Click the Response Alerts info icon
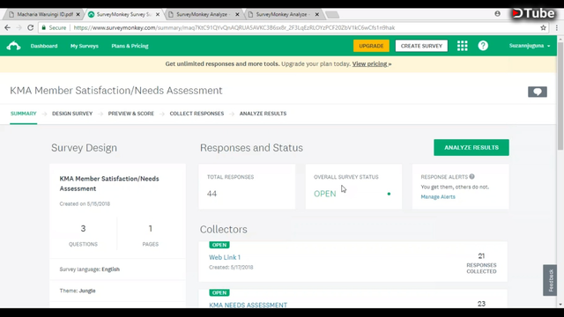 [472, 176]
